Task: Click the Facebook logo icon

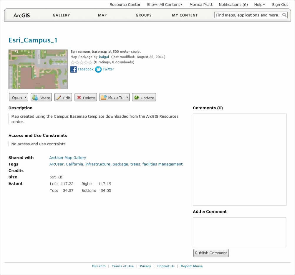Action: click(73, 69)
